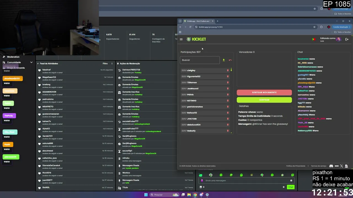Open Discord from the taskbar

coord(201,195)
